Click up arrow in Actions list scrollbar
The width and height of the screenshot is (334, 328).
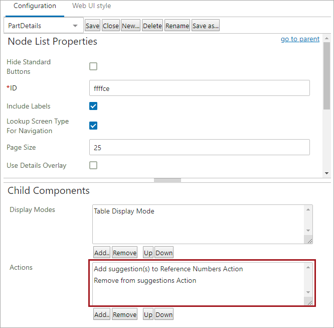308,267
